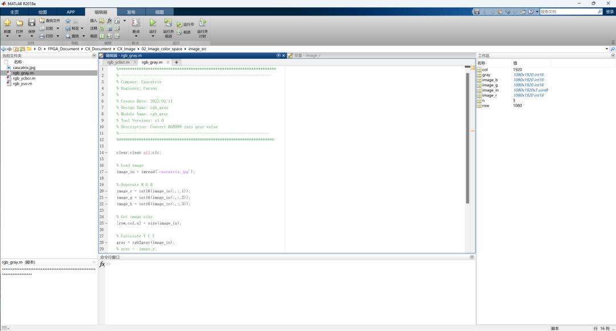
Task: Toggle the breakpoint dash on line 28
Action: 107,243
